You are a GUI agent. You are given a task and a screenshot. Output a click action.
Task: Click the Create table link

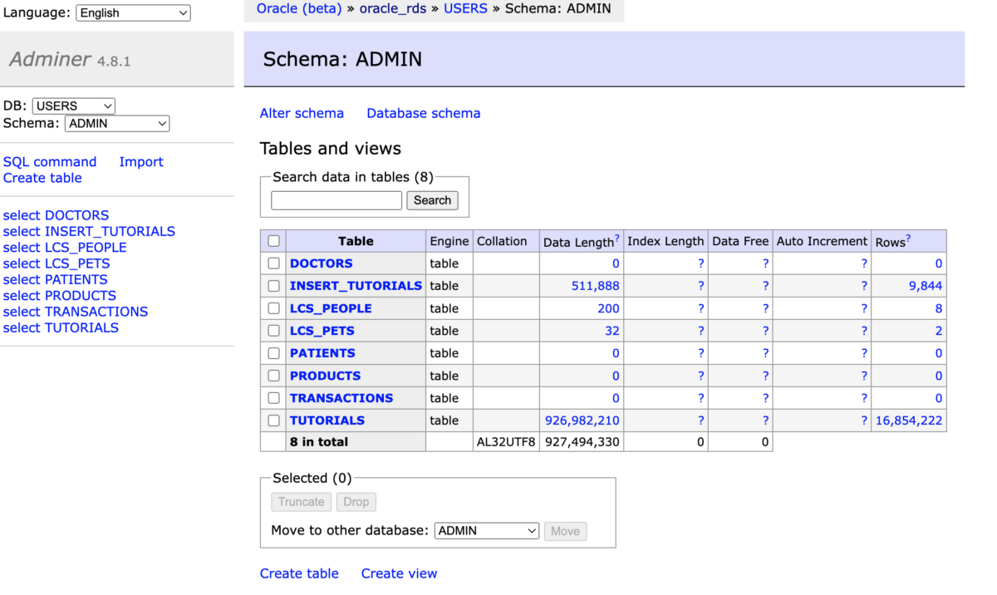(42, 178)
